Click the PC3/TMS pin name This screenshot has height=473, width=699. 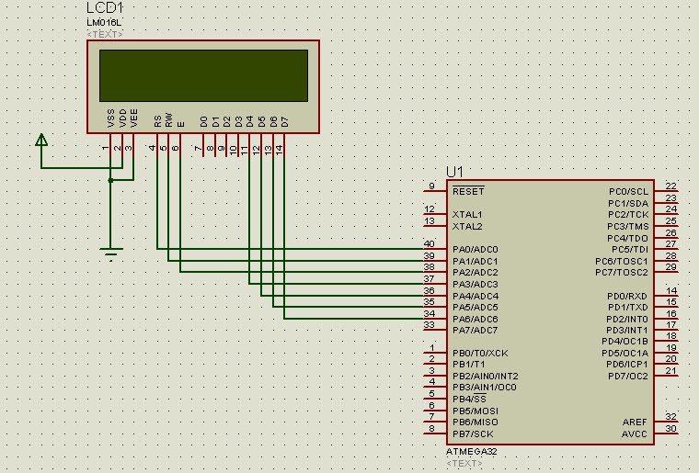pos(627,226)
